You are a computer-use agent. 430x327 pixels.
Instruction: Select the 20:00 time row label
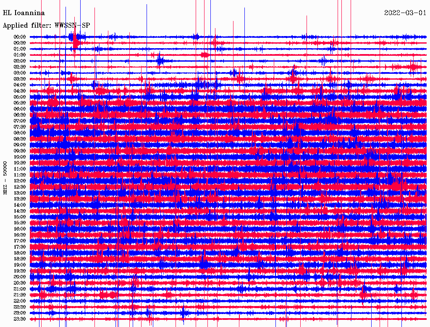click(x=20, y=277)
